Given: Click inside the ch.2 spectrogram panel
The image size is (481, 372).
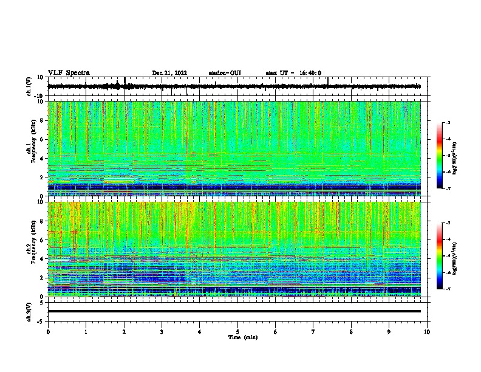Looking at the screenshot, I should coord(234,249).
